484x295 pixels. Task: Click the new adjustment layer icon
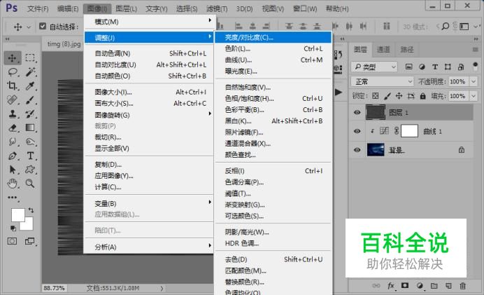pos(420,286)
